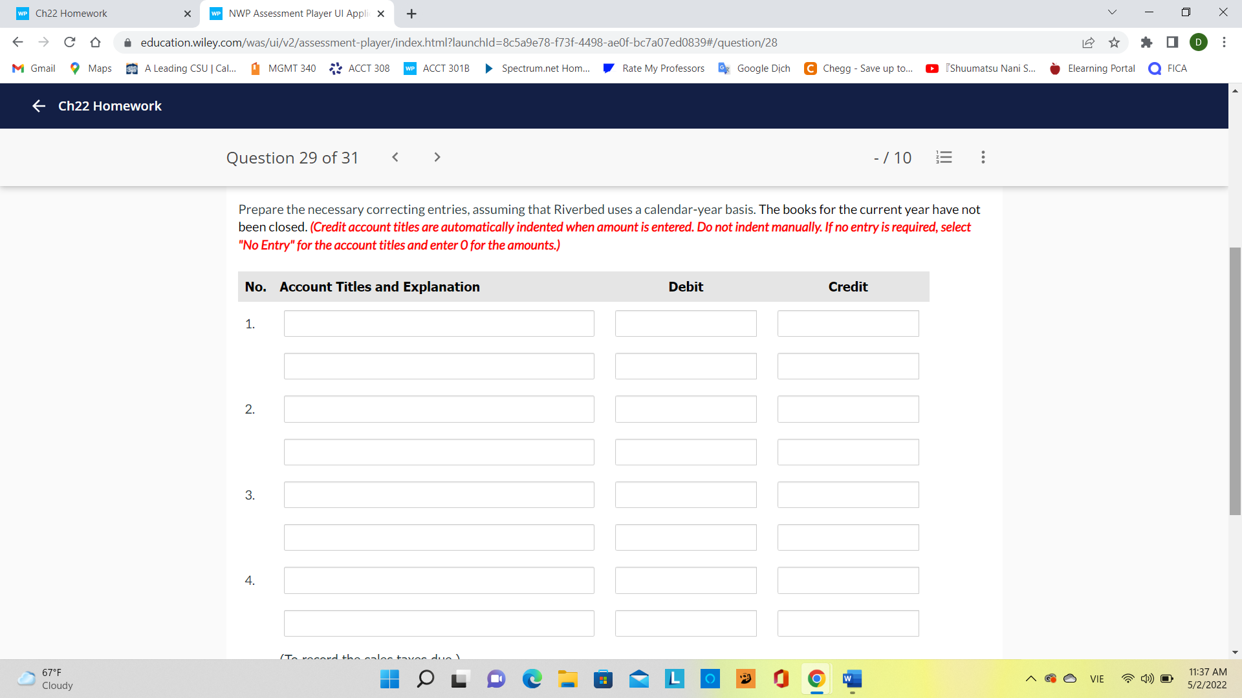Go to the next question
The width and height of the screenshot is (1242, 698).
(x=437, y=157)
